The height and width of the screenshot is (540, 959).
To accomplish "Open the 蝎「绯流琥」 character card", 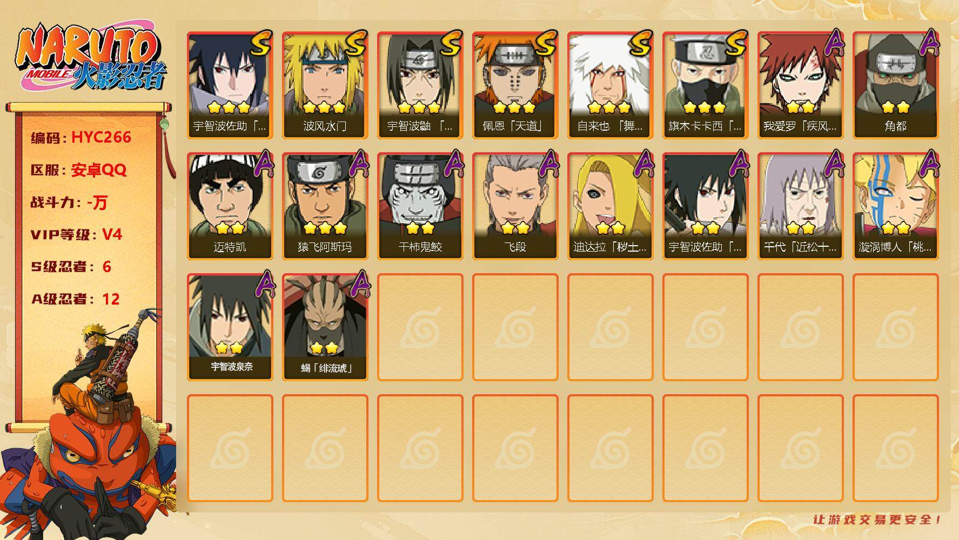I will pyautogui.click(x=325, y=327).
